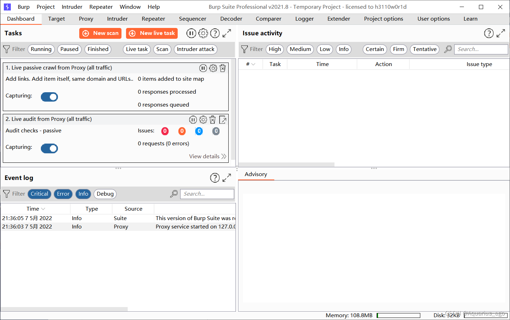This screenshot has width=510, height=320.
Task: Toggle the Finished task filter
Action: [x=98, y=49]
